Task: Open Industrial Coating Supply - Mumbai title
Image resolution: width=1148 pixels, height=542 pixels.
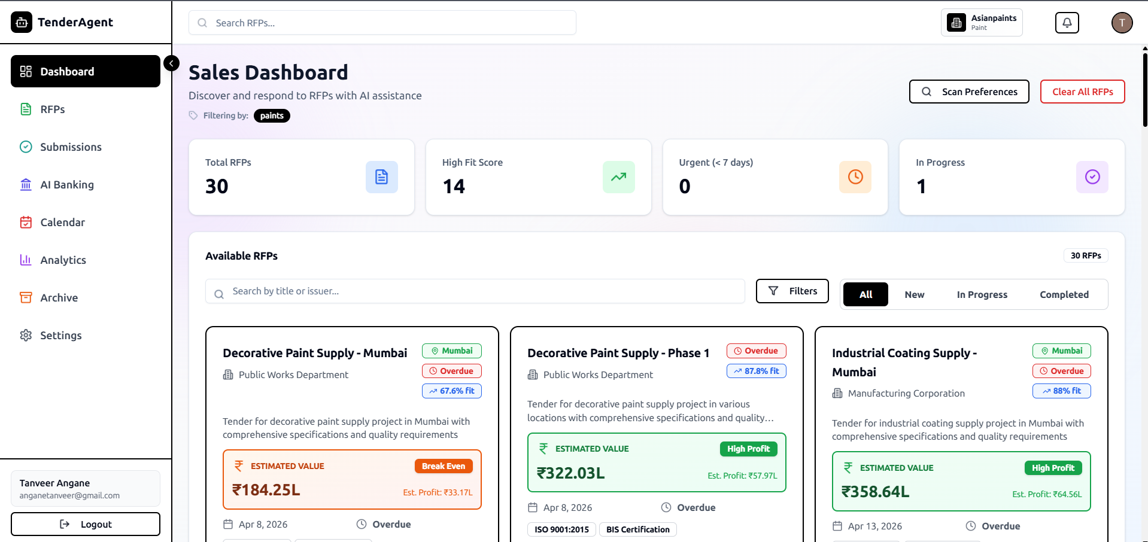Action: tap(904, 363)
